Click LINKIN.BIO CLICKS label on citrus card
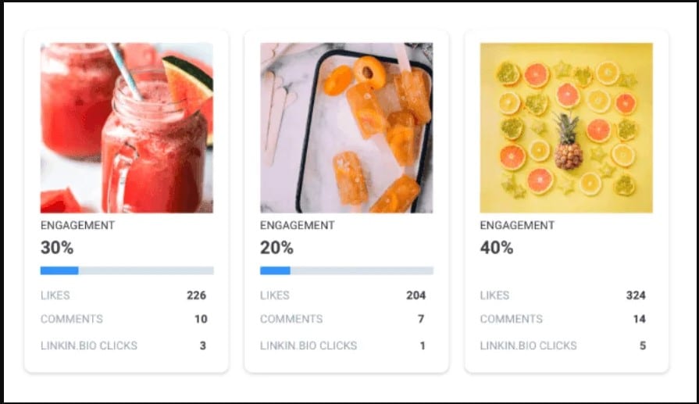 (x=528, y=345)
